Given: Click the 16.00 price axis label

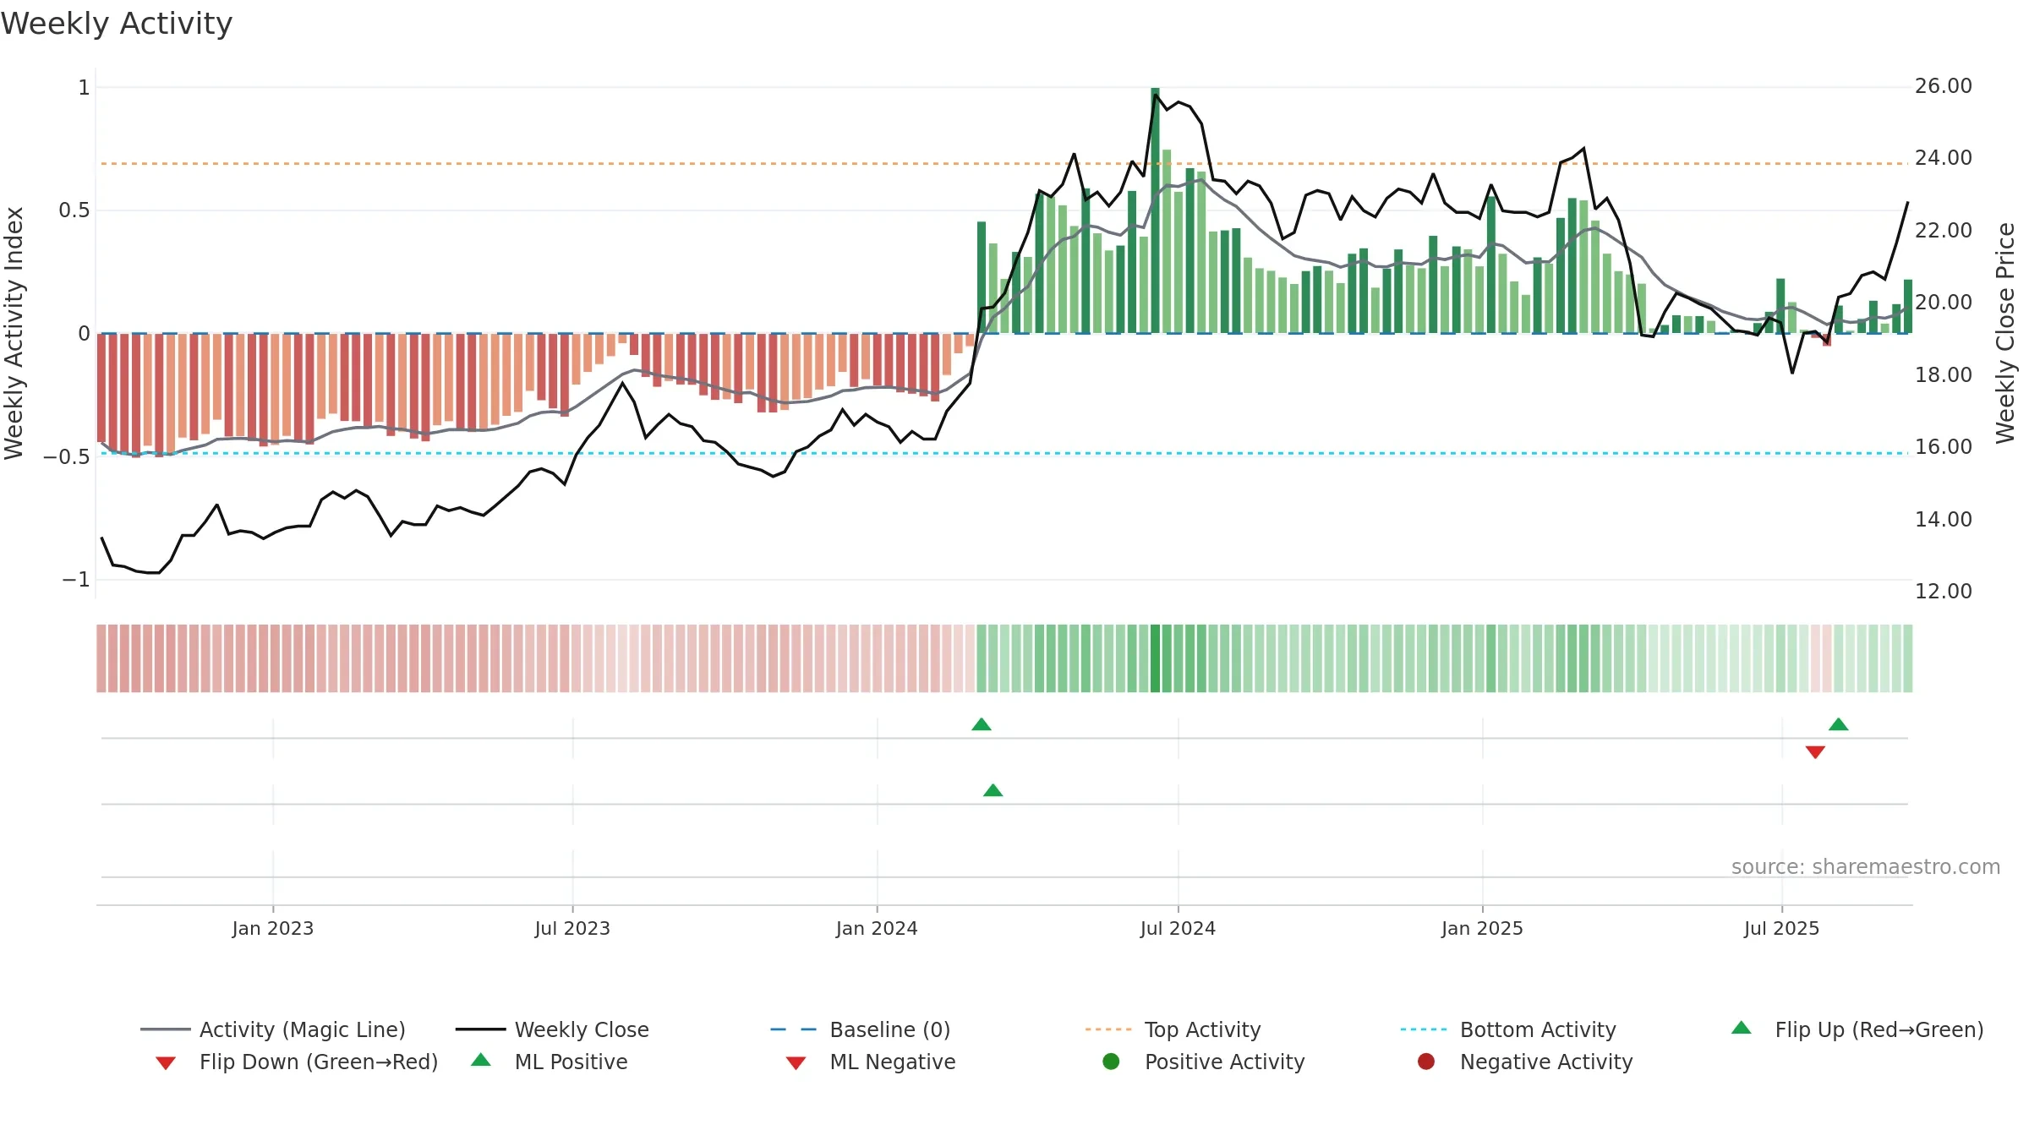Looking at the screenshot, I should point(1944,447).
